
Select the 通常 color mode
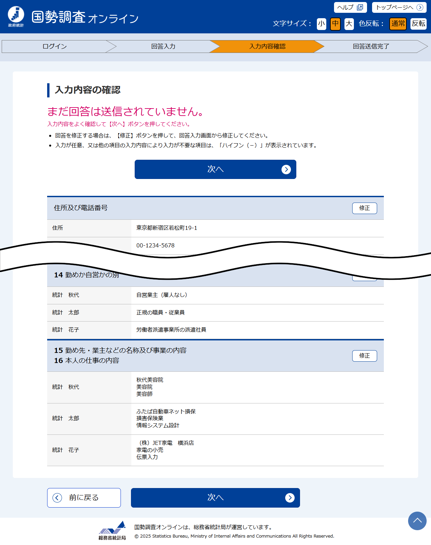tap(398, 24)
